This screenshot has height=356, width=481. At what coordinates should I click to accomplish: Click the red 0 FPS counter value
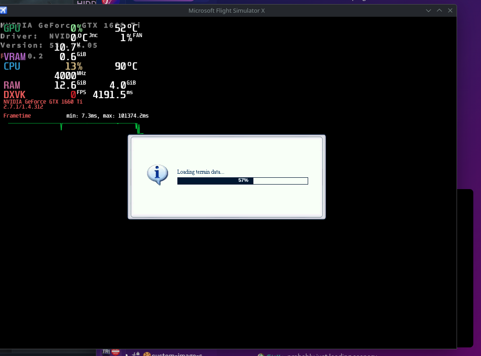pos(78,95)
